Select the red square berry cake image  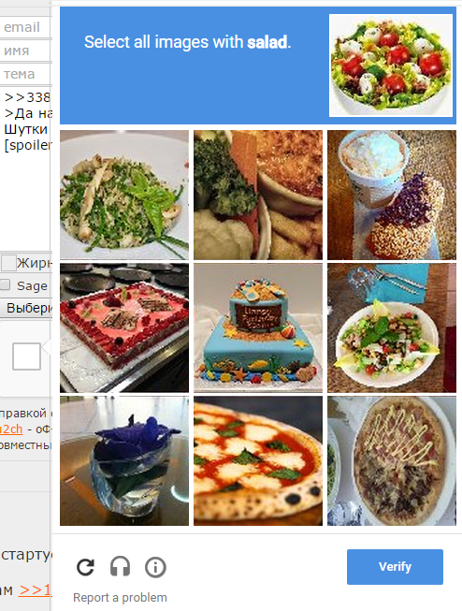click(x=124, y=327)
